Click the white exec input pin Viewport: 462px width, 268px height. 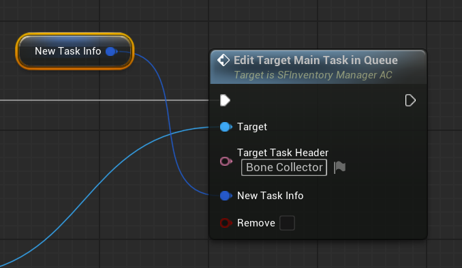(x=225, y=100)
